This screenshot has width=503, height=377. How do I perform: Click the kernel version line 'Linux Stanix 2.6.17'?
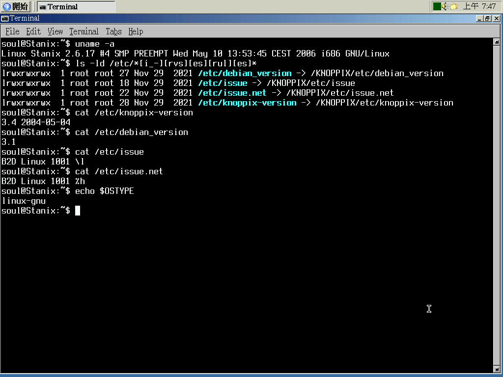click(196, 54)
